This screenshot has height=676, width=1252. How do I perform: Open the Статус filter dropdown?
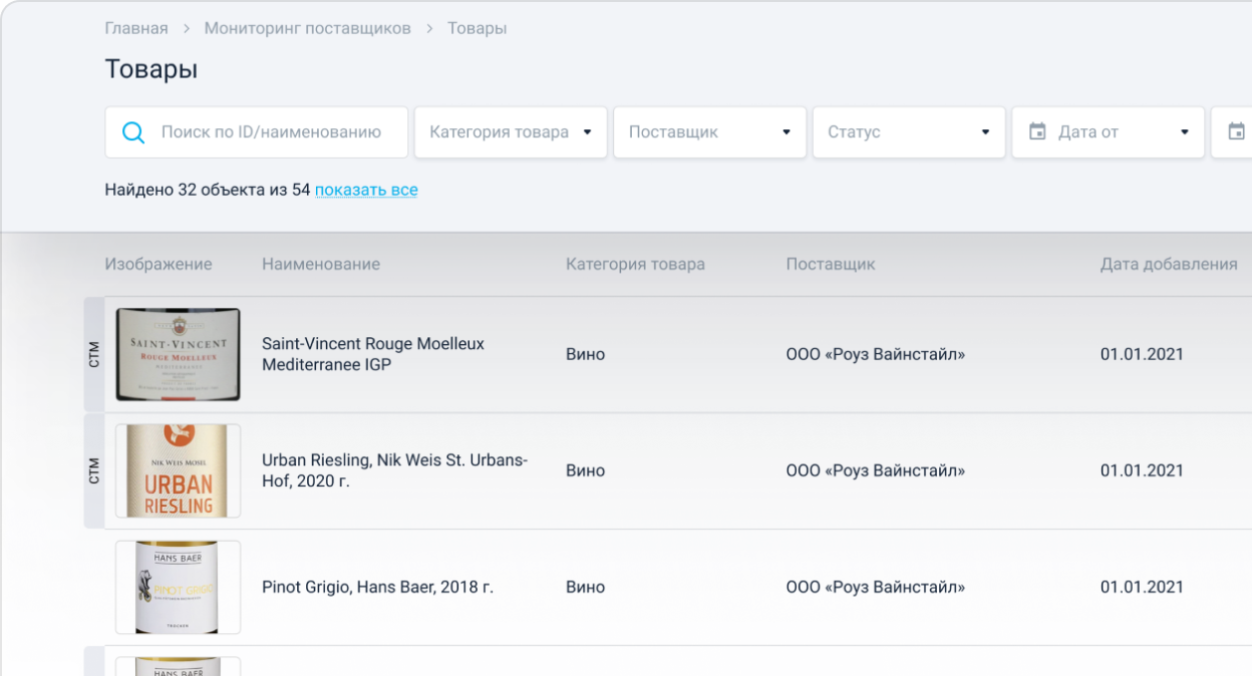point(908,132)
